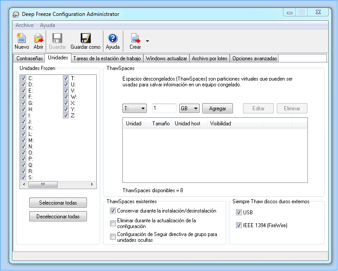This screenshot has width=338, height=271.
Task: Click the Unidad host column header
Action: [189, 124]
